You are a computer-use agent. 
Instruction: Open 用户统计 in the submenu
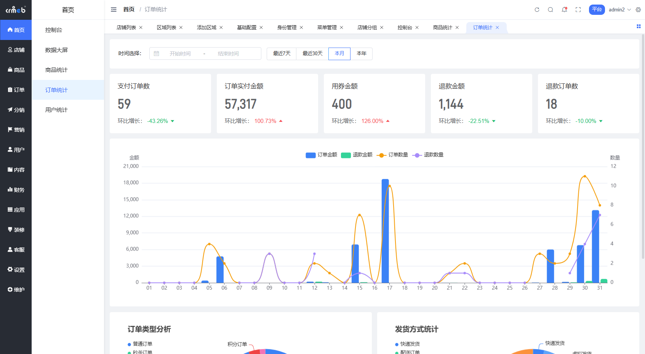56,110
